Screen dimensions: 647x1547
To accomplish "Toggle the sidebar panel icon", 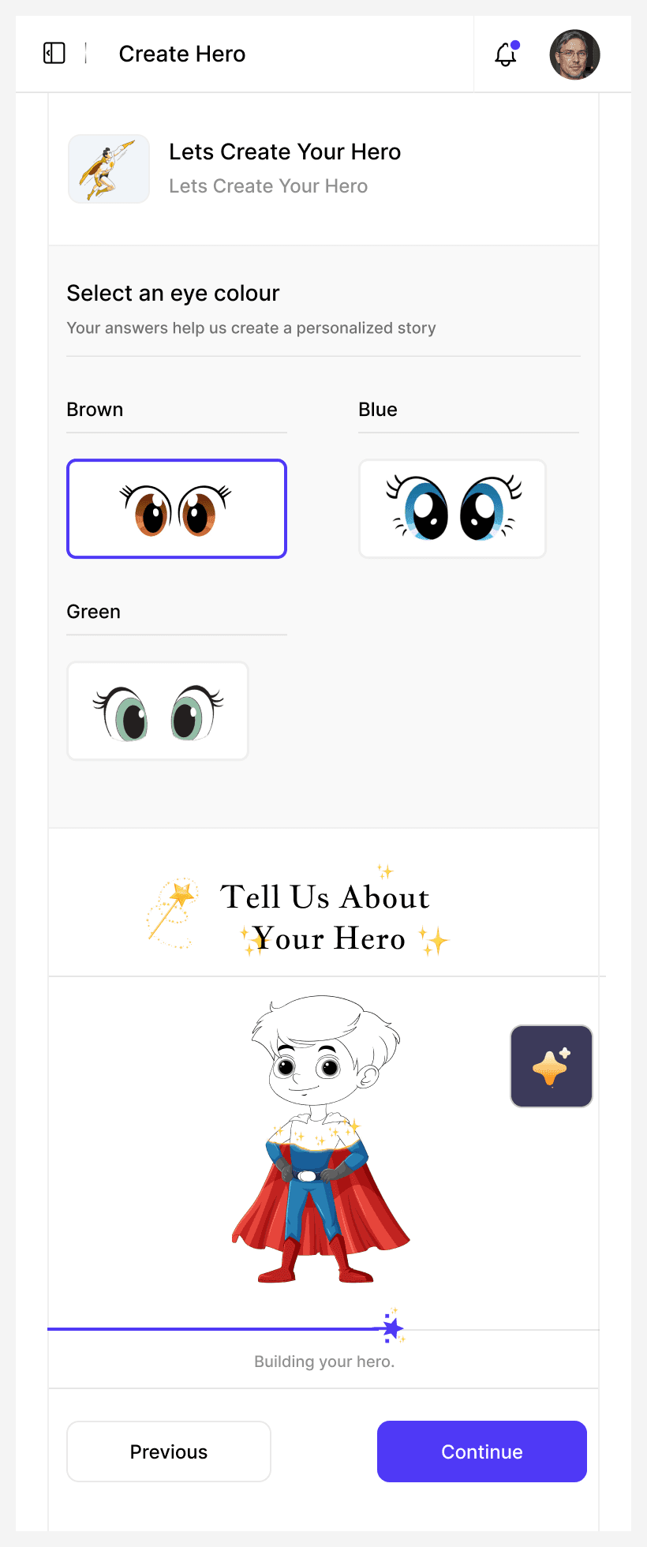I will click(54, 54).
